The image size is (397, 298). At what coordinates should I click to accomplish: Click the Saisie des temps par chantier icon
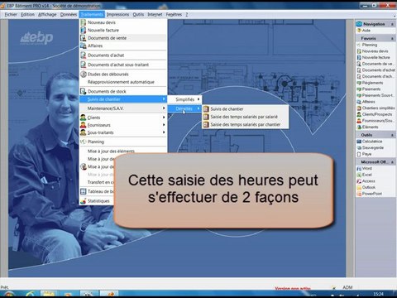coord(206,124)
